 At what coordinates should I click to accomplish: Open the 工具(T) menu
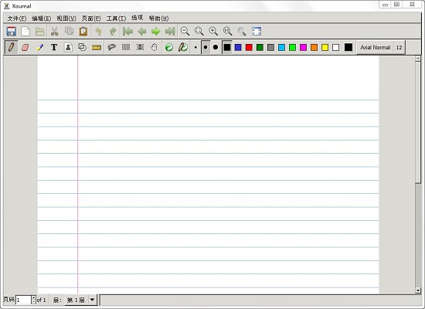(116, 19)
